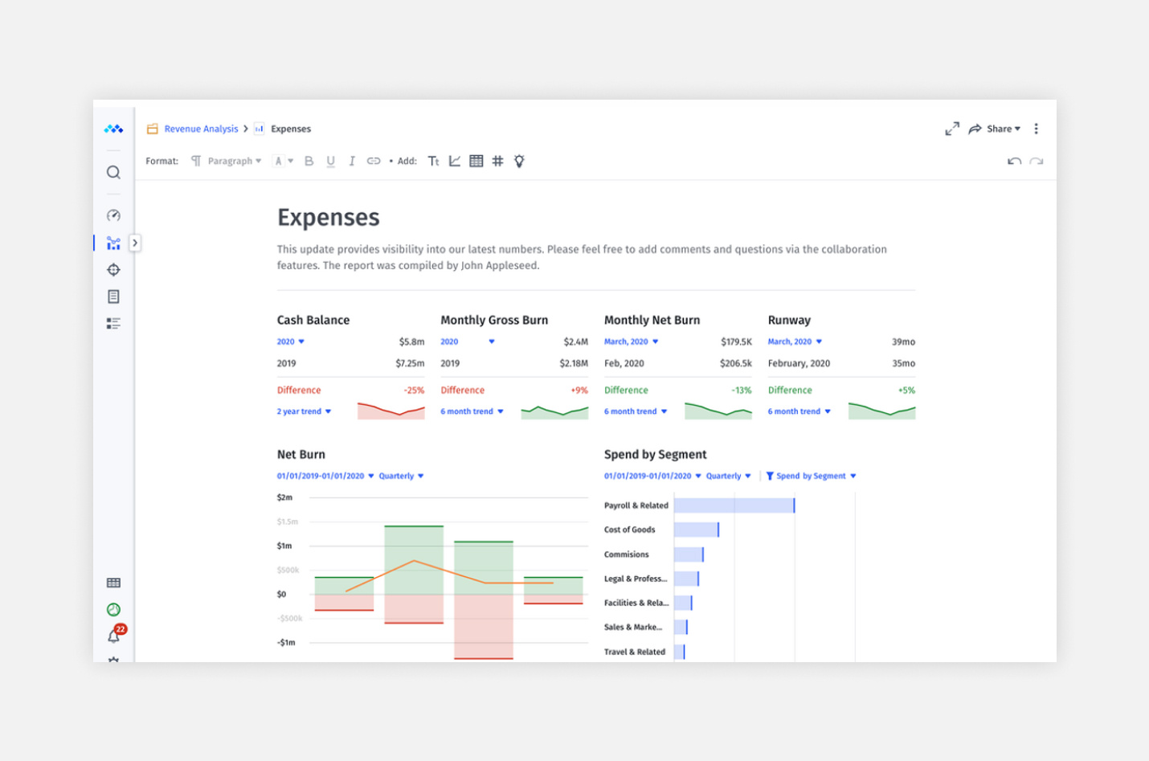Open the search icon in the sidebar
This screenshot has width=1149, height=761.
(113, 172)
